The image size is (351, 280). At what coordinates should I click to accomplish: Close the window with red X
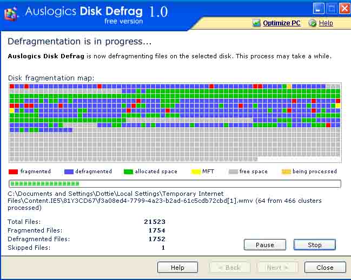tap(345, 9)
